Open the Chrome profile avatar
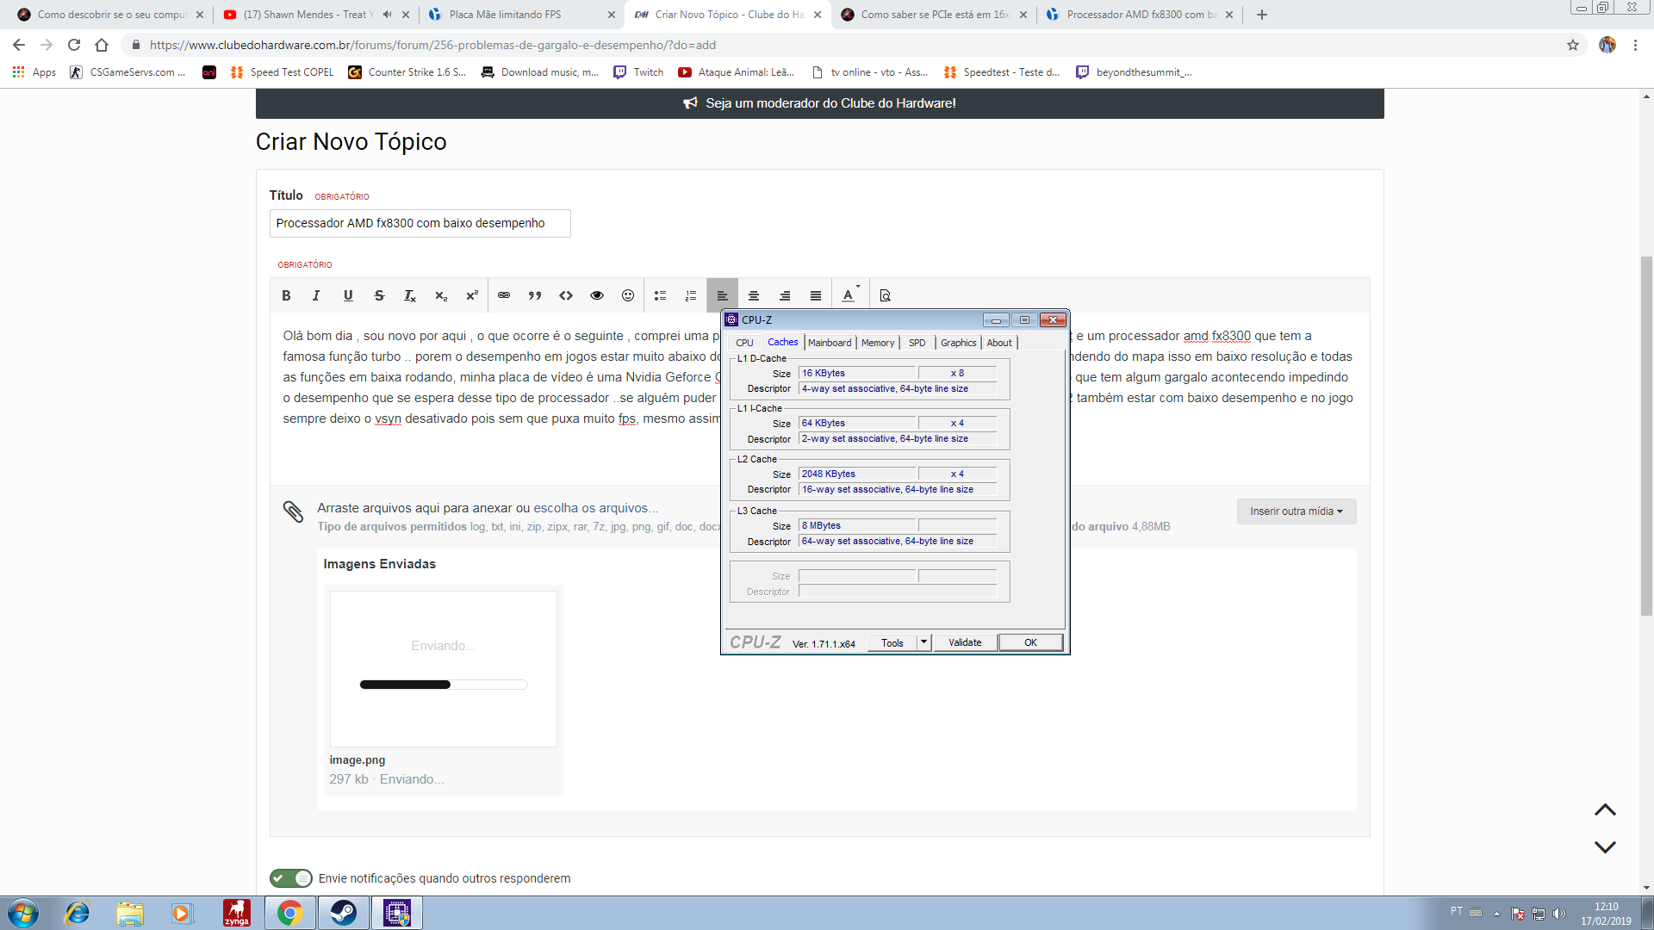This screenshot has width=1654, height=930. 1607,45
